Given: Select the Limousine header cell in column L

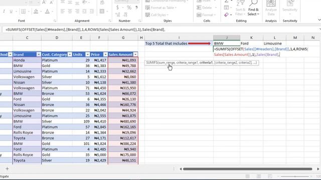Looking at the screenshot, I should pos(274,43).
